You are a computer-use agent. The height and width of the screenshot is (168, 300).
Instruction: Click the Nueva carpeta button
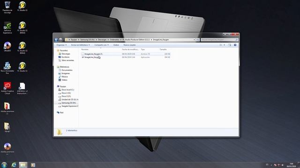point(129,45)
